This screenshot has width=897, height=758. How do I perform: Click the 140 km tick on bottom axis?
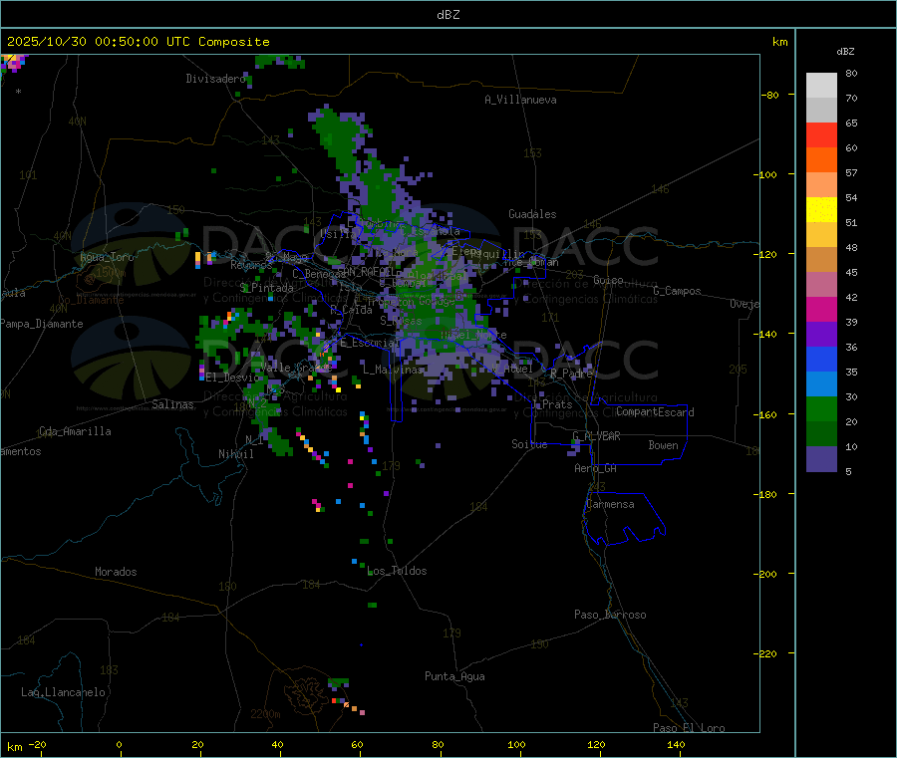tap(676, 745)
